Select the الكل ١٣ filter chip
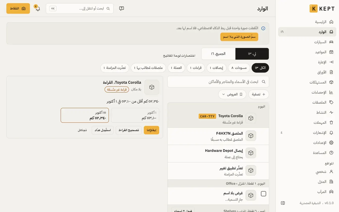339x212 pixels. click(260, 68)
